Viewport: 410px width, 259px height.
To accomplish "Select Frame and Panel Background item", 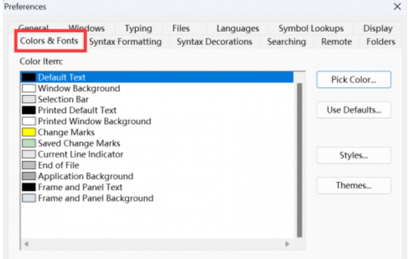I will (x=95, y=198).
